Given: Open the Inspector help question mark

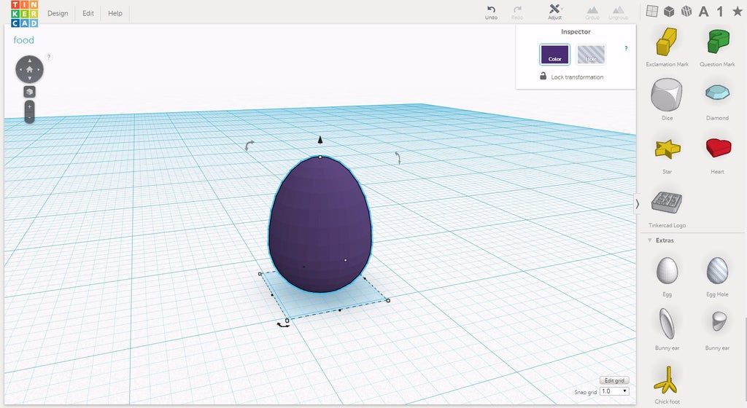Looking at the screenshot, I should (626, 49).
